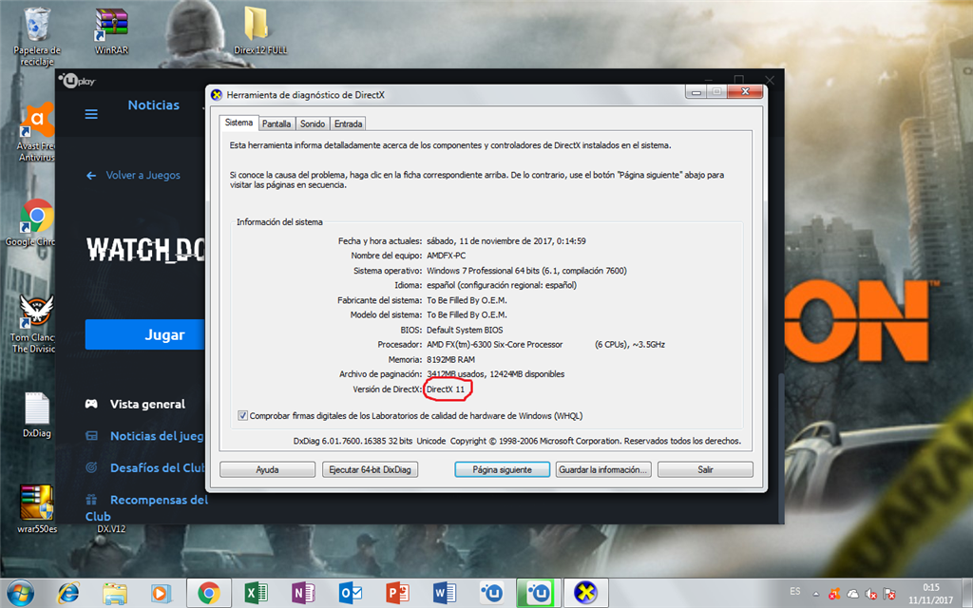Click Ejecutar 64-bit DxDiag button
973x608 pixels.
pyautogui.click(x=370, y=469)
